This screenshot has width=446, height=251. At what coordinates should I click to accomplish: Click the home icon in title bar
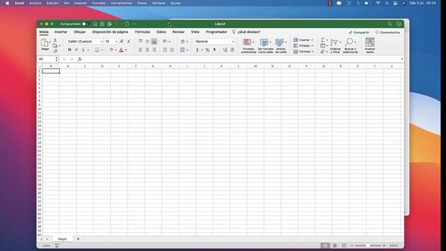pyautogui.click(x=95, y=24)
